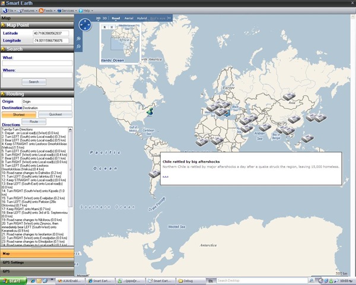Open the '...' link in Chile news popup
The image size is (356, 285).
coord(166,176)
